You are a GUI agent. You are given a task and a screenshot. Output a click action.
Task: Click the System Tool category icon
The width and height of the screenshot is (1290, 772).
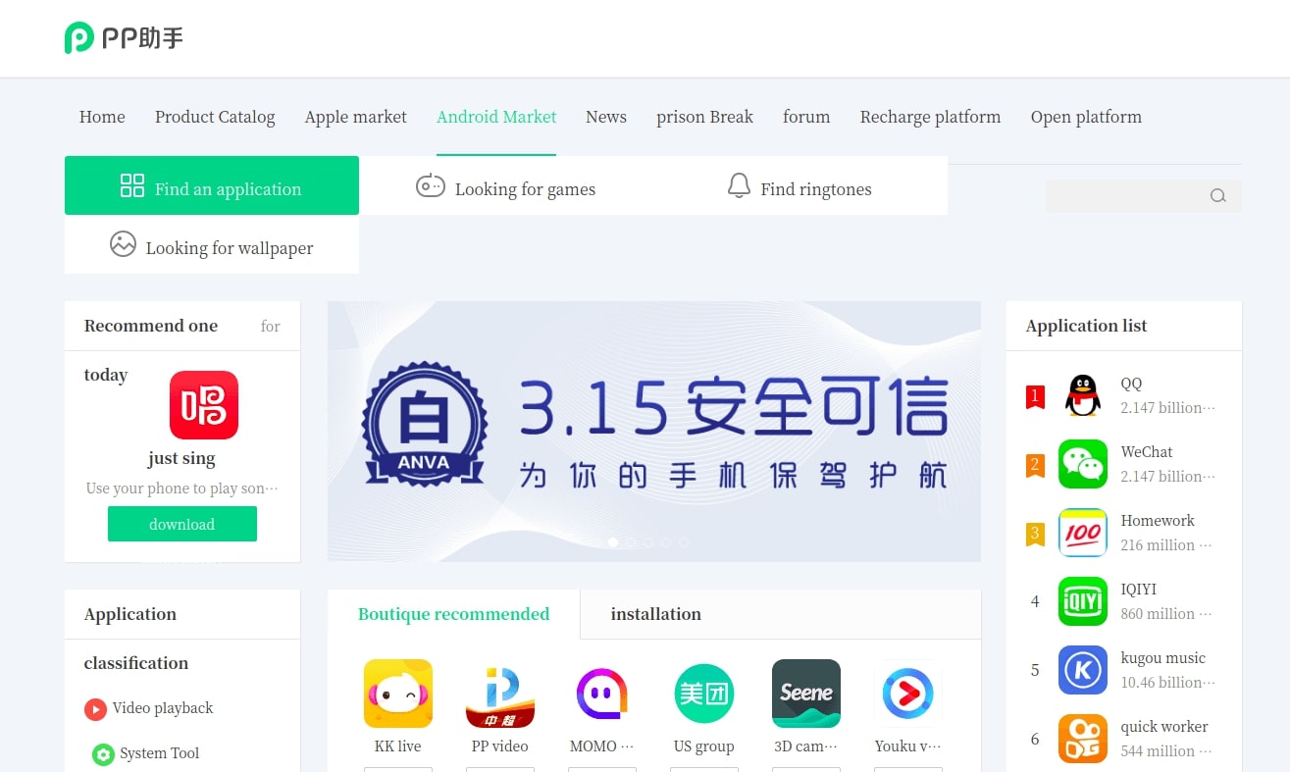point(103,754)
